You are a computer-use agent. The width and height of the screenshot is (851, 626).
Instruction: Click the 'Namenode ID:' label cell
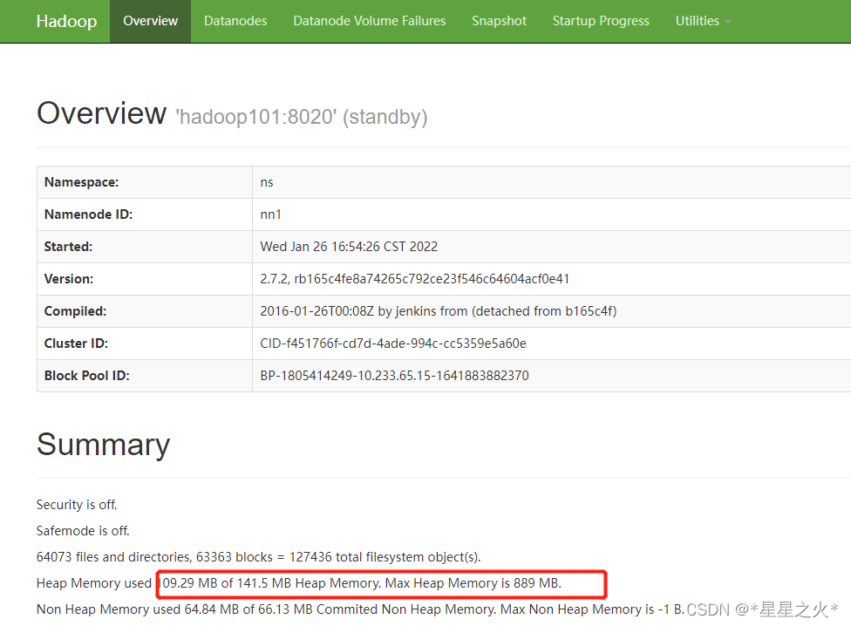click(x=145, y=214)
